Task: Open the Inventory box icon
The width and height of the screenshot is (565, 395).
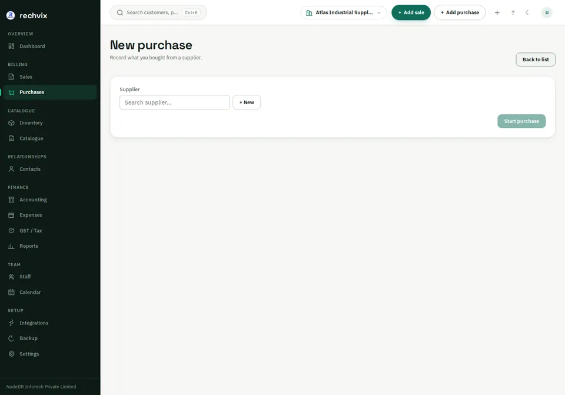Action: tap(12, 123)
